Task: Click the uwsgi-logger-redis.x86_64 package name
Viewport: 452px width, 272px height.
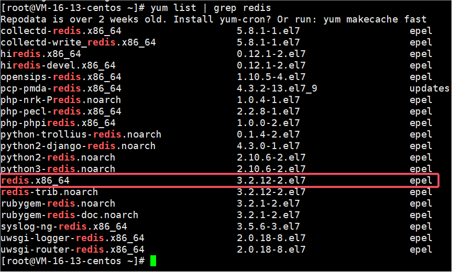Action: [x=72, y=238]
